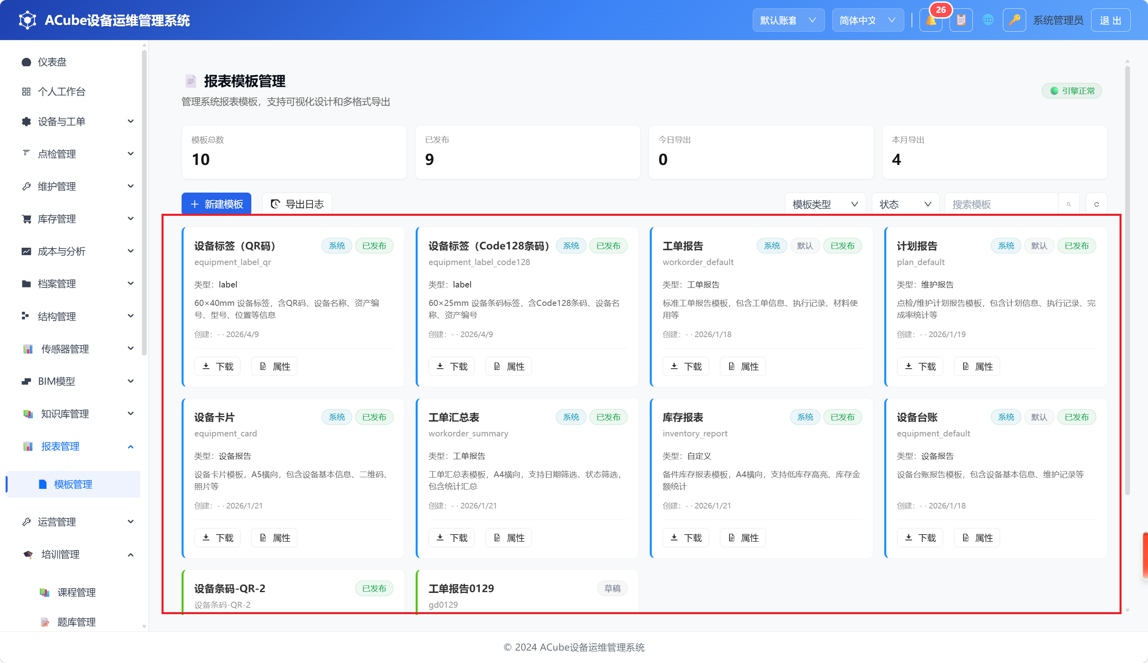This screenshot has height=663, width=1148.
Task: Click the ACube logo icon
Action: click(27, 20)
